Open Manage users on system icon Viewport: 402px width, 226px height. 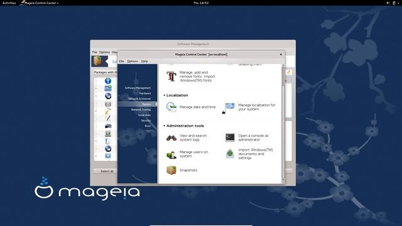click(171, 154)
